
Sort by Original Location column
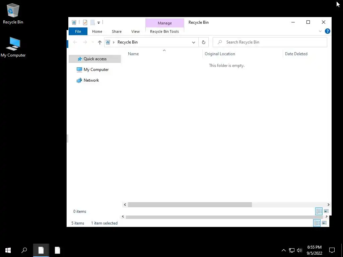coord(220,54)
